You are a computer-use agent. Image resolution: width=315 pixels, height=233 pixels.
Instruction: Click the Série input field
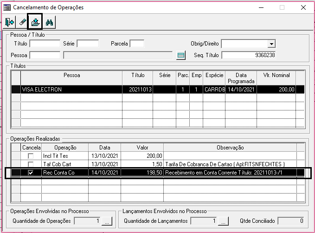pos(88,44)
